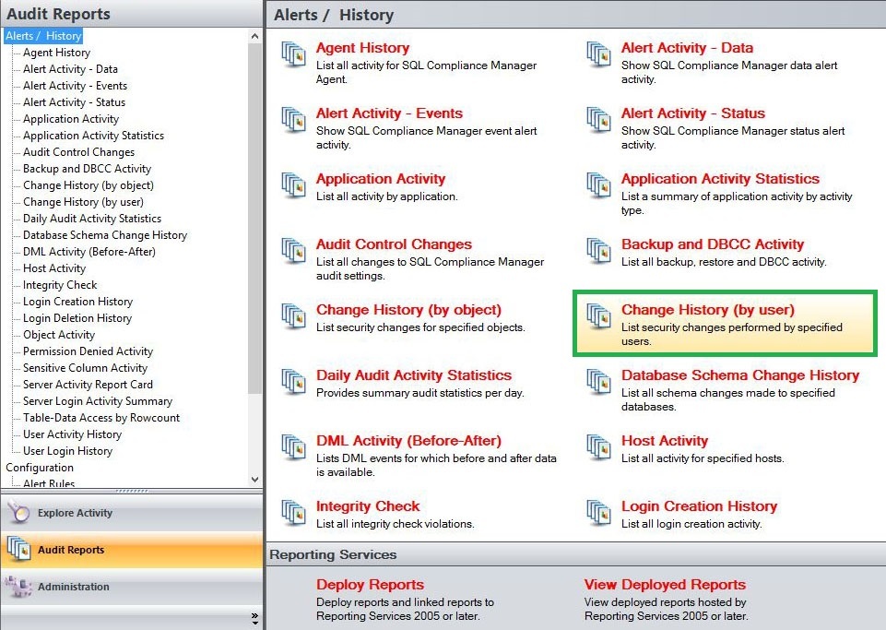
Task: Click the Change History (by object) report icon
Action: [294, 316]
